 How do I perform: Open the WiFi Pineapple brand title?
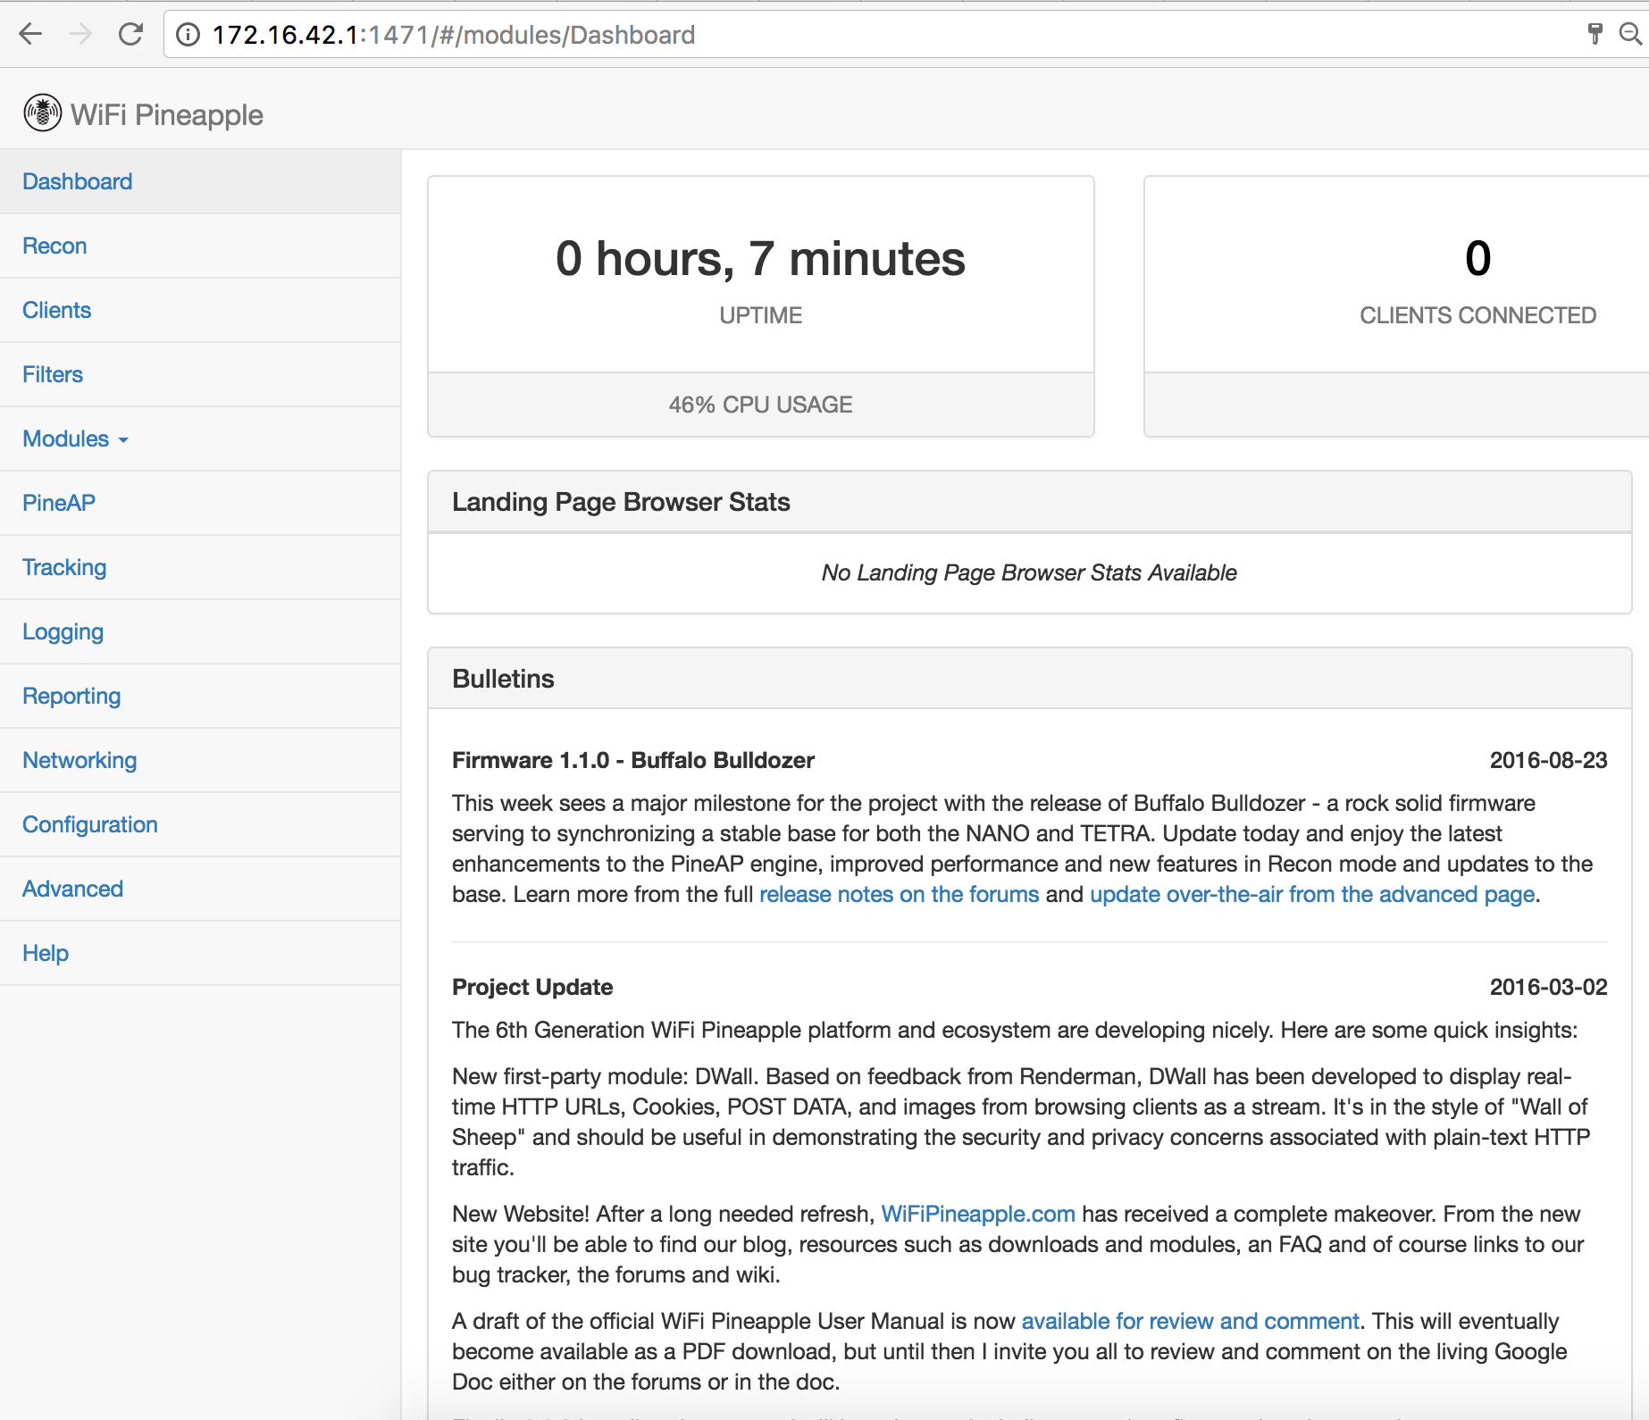coord(167,115)
